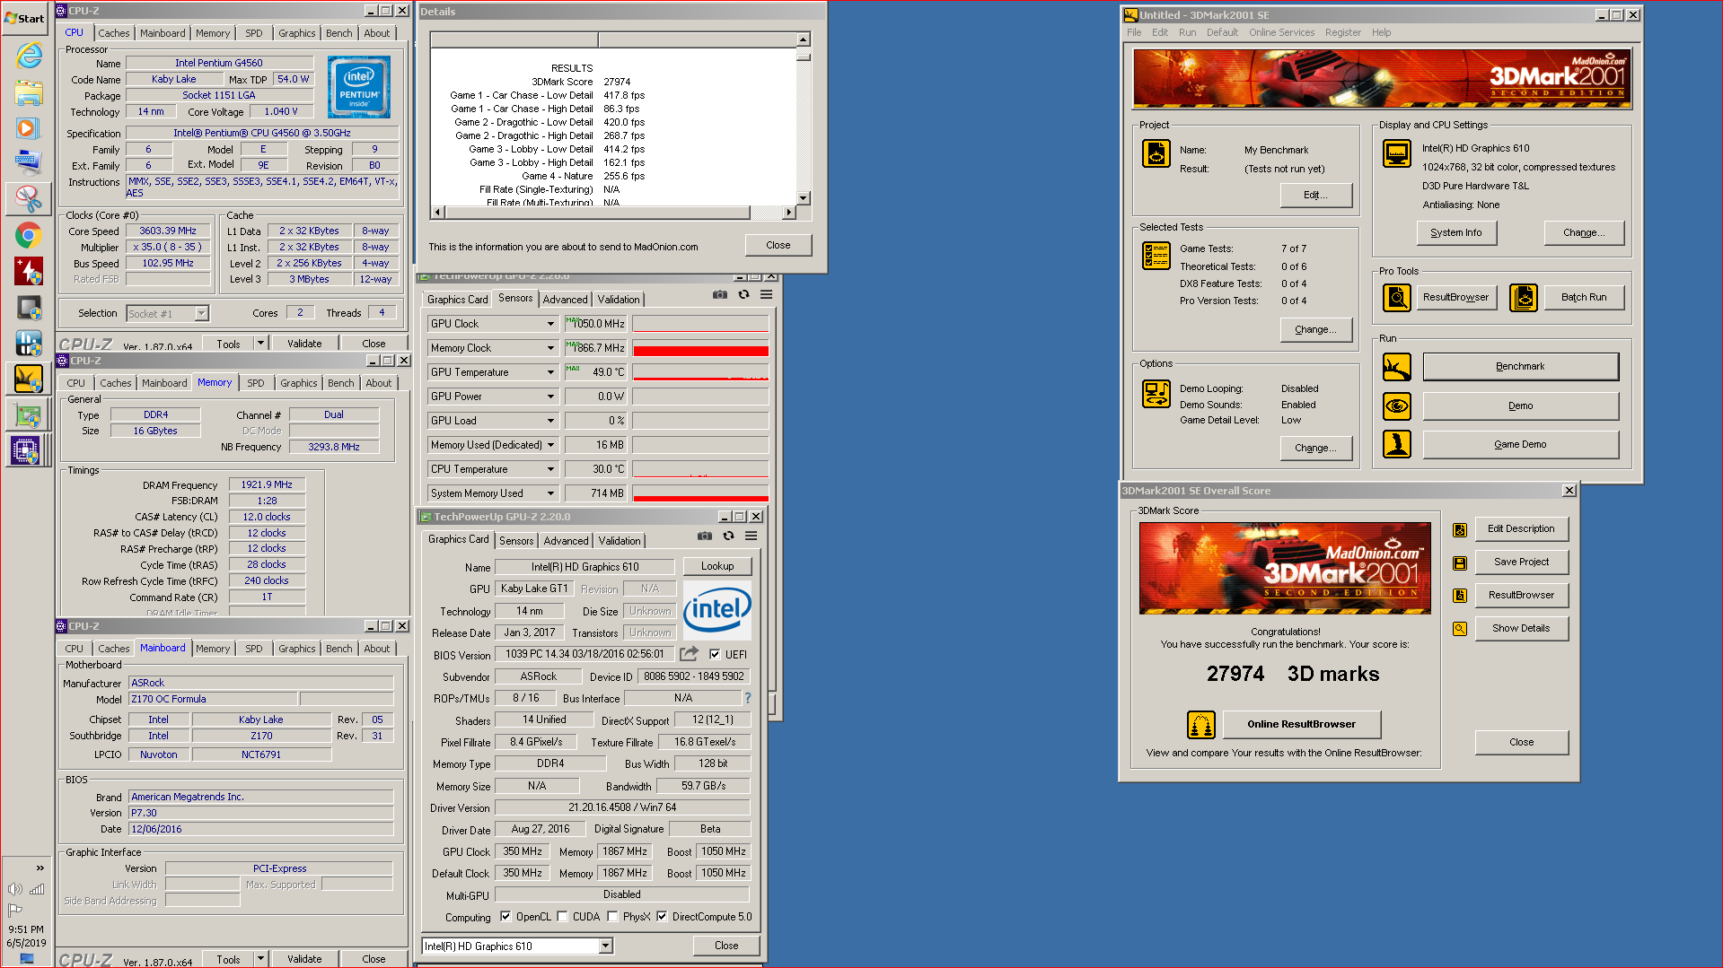Screen dimensions: 1723x968
Task: Click the GPU-Z screenshot camera icon in Graphics Card window
Action: [x=705, y=536]
